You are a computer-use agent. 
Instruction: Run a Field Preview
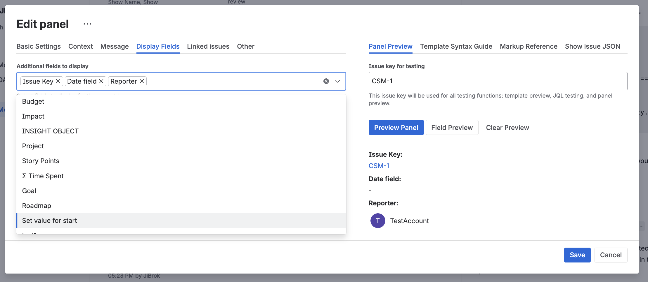[452, 127]
